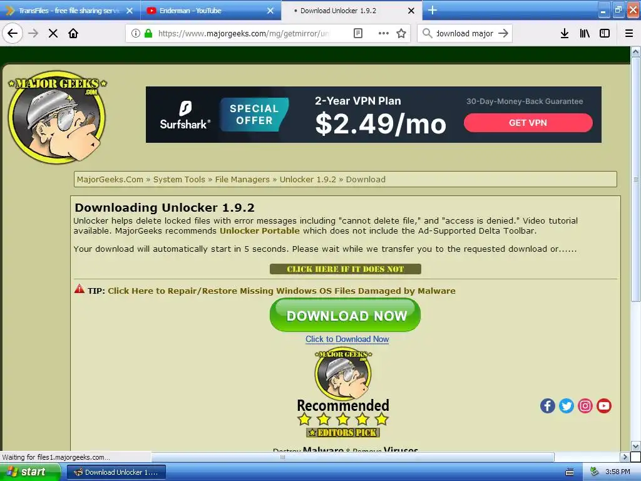
Task: Click the GET VPN button
Action: pyautogui.click(x=528, y=123)
